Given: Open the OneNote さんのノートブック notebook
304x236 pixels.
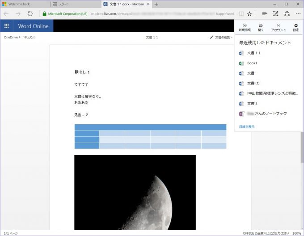Looking at the screenshot, I should tap(269, 114).
